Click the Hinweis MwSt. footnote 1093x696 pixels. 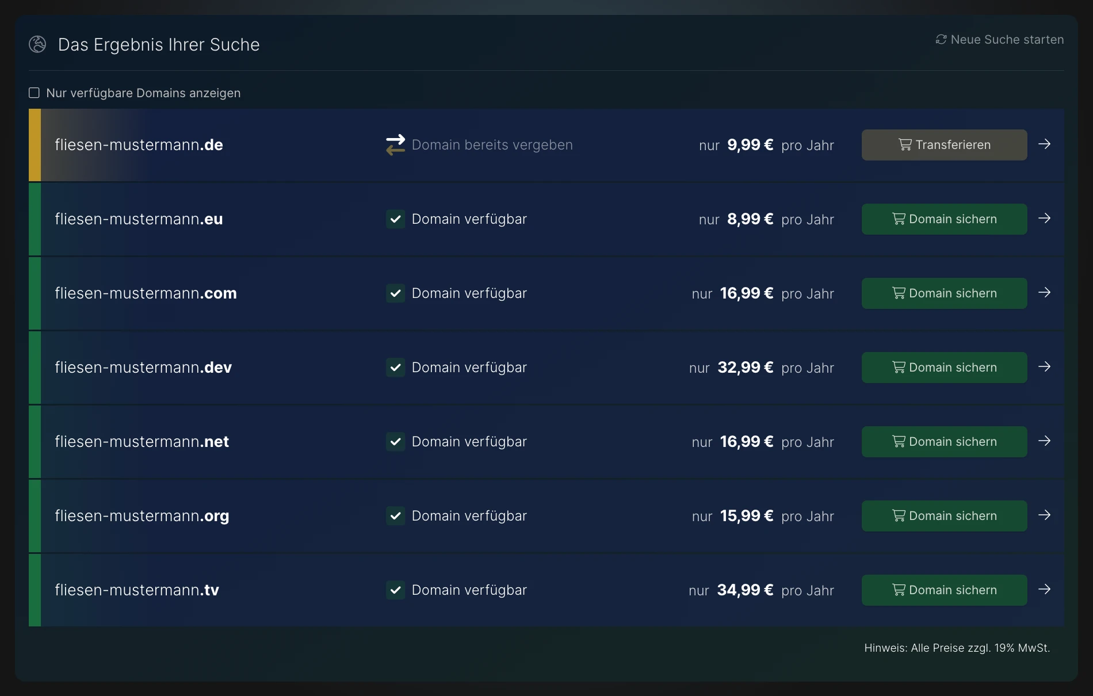[957, 648]
